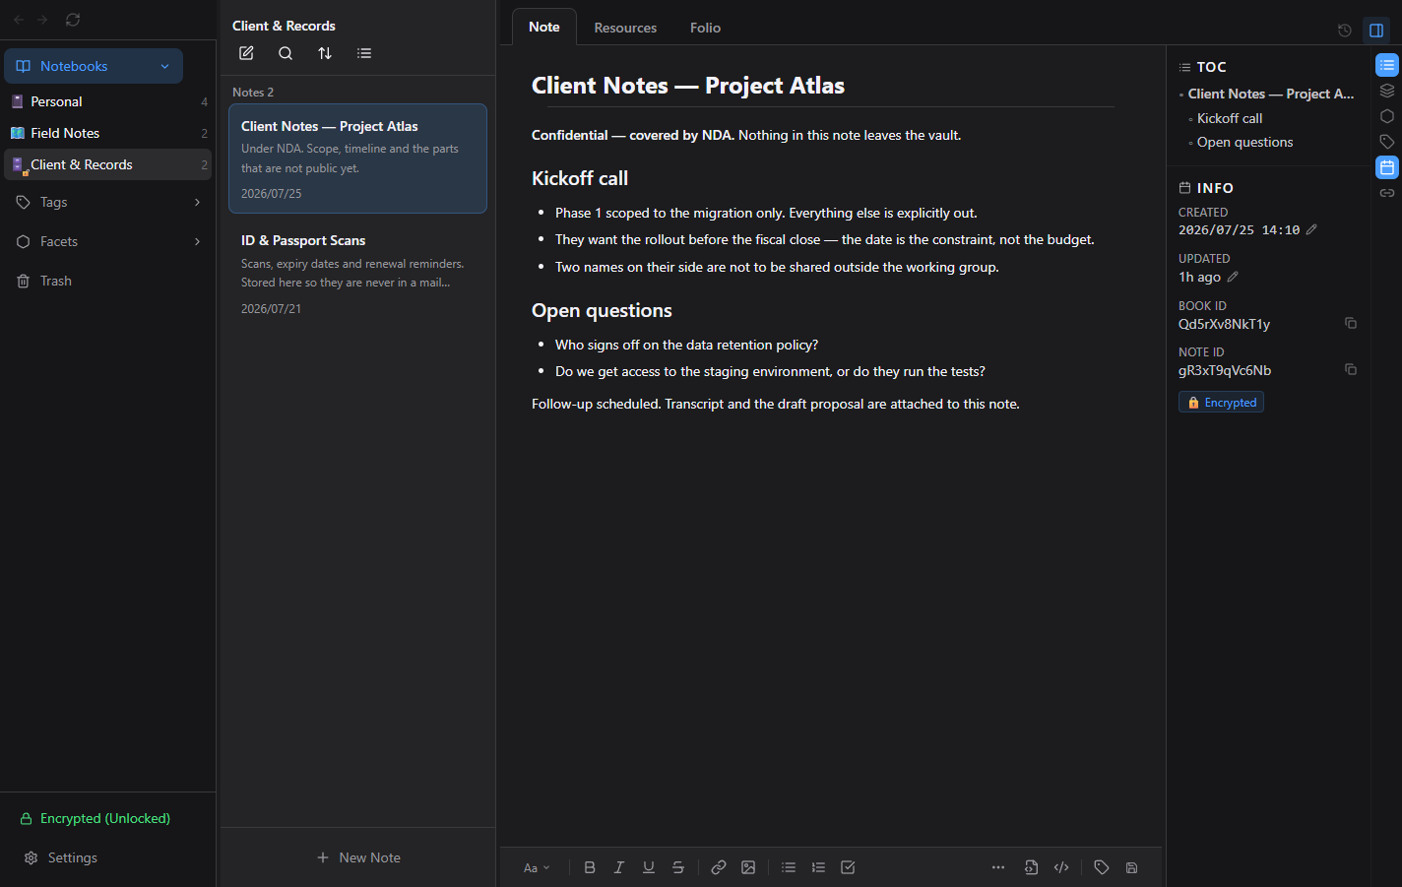Insert a numbered list
The image size is (1402, 887).
click(x=818, y=867)
